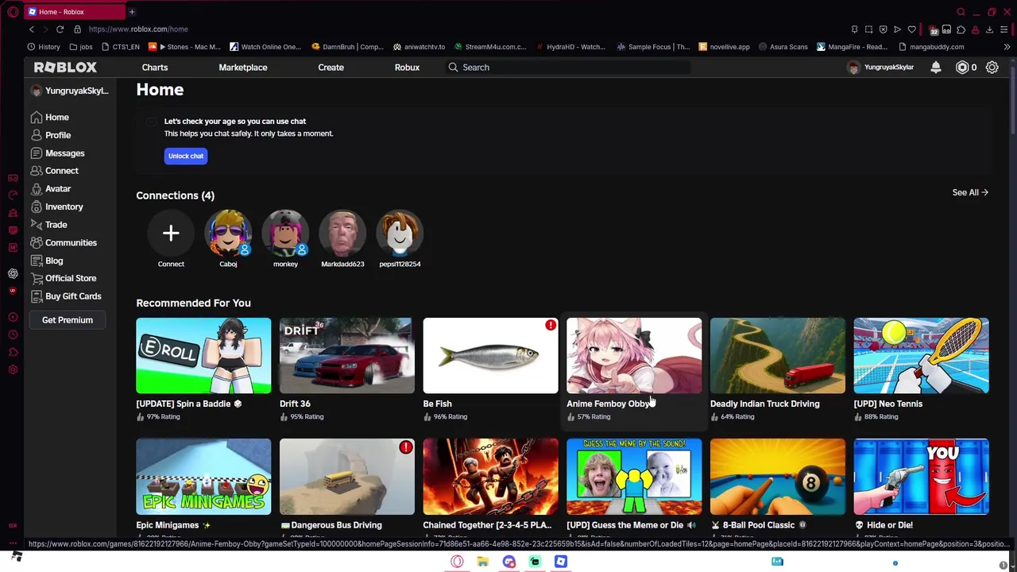The image size is (1017, 572).
Task: Open the History bookmark
Action: (x=44, y=47)
